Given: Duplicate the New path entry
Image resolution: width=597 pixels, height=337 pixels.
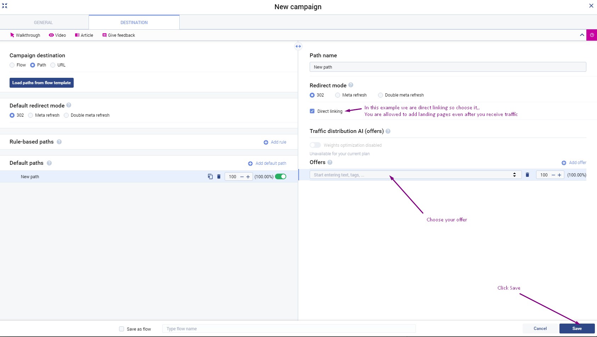Looking at the screenshot, I should coord(210,176).
